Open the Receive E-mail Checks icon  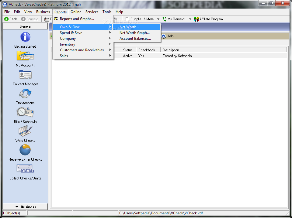pos(25,150)
